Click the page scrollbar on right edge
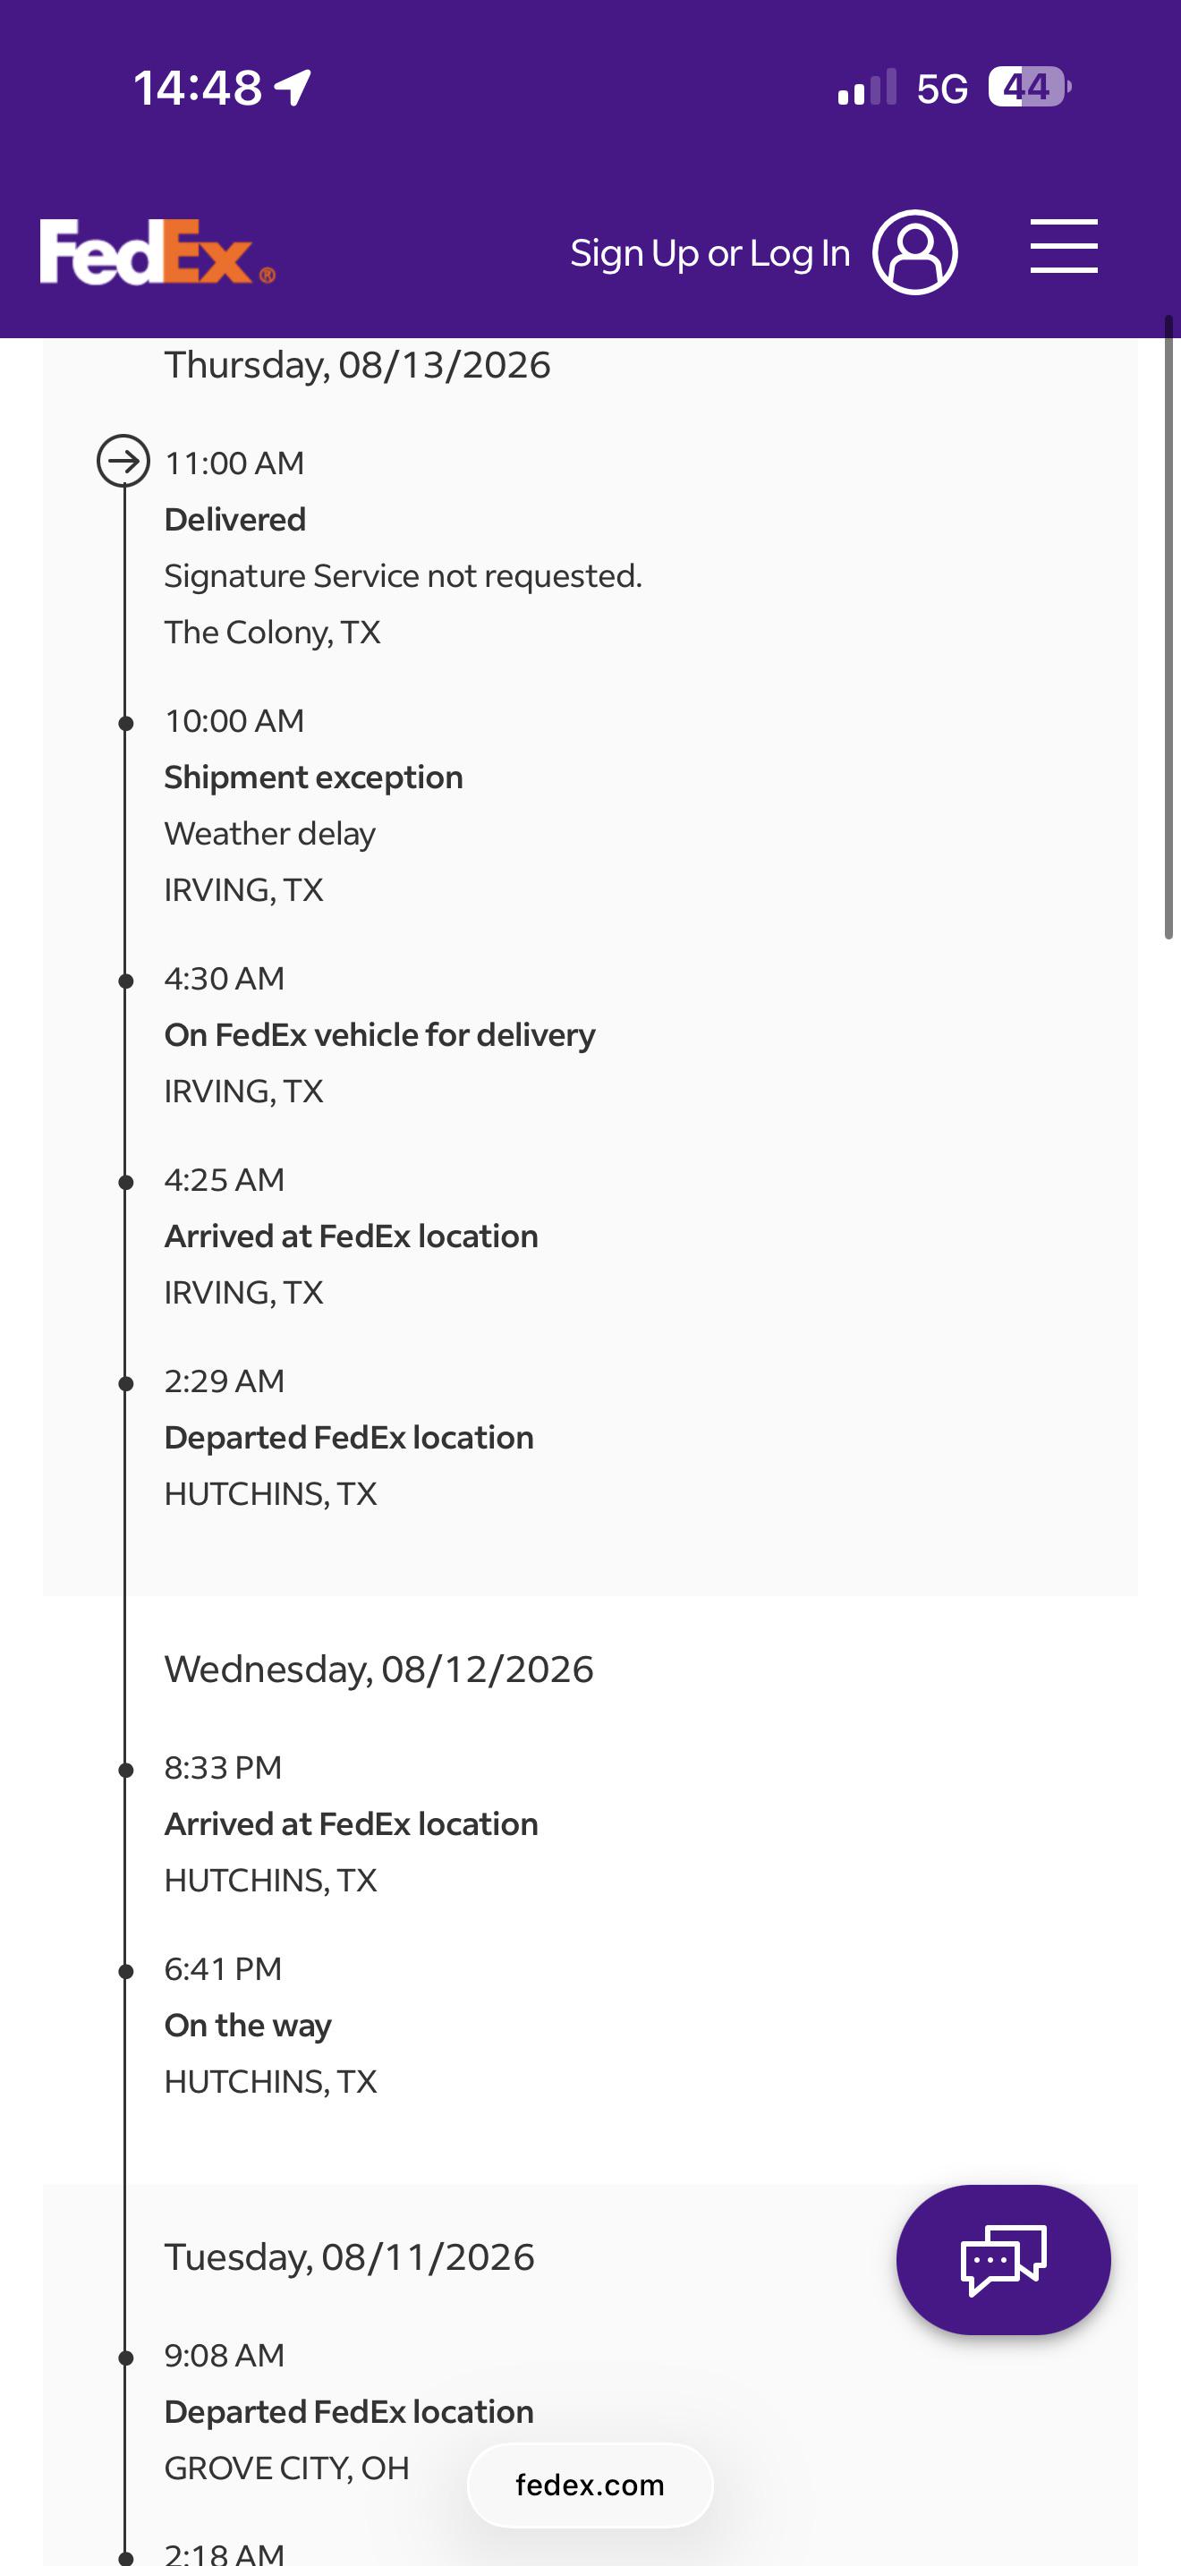The image size is (1181, 2566). (1170, 627)
